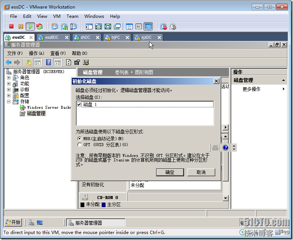
Task: Click the blue help icon on language bar
Action: click(x=226, y=148)
